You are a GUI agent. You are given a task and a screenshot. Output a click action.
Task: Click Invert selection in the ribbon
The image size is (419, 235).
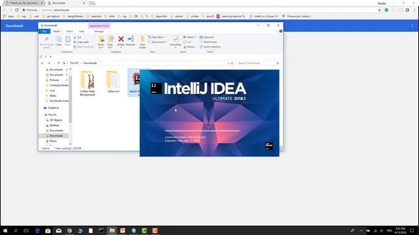tap(210, 47)
